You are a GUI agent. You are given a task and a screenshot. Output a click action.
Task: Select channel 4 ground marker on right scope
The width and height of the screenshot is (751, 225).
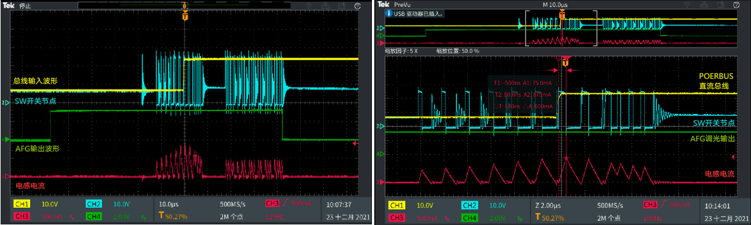[381, 153]
